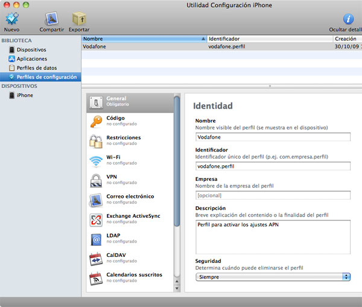Screen dimensions: 362x307
Task: Sort by the Nombre column header
Action: (x=144, y=39)
